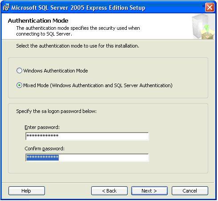Screen dimensions: 218x201
Task: Cancel the SQL Server setup
Action: (x=190, y=191)
